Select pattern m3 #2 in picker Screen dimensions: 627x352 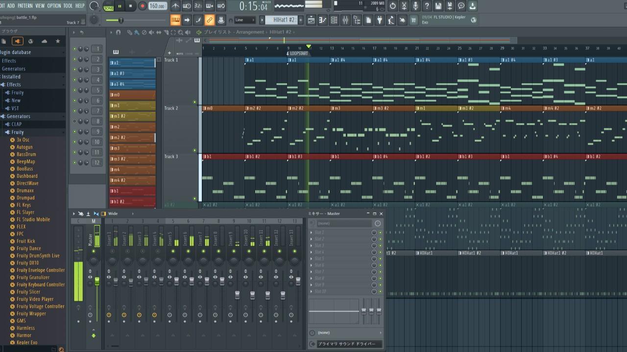pos(132,159)
